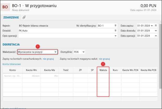Screen dimensions: 162x109
Task: Click the Konto column header
Action: pyautogui.click(x=12, y=70)
